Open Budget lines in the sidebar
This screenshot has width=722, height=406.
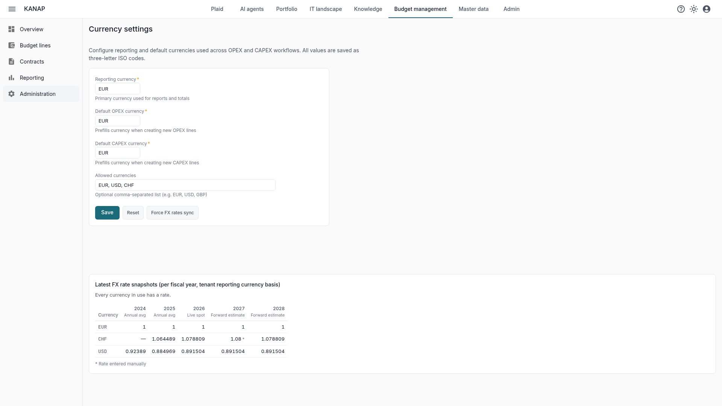click(x=41, y=45)
